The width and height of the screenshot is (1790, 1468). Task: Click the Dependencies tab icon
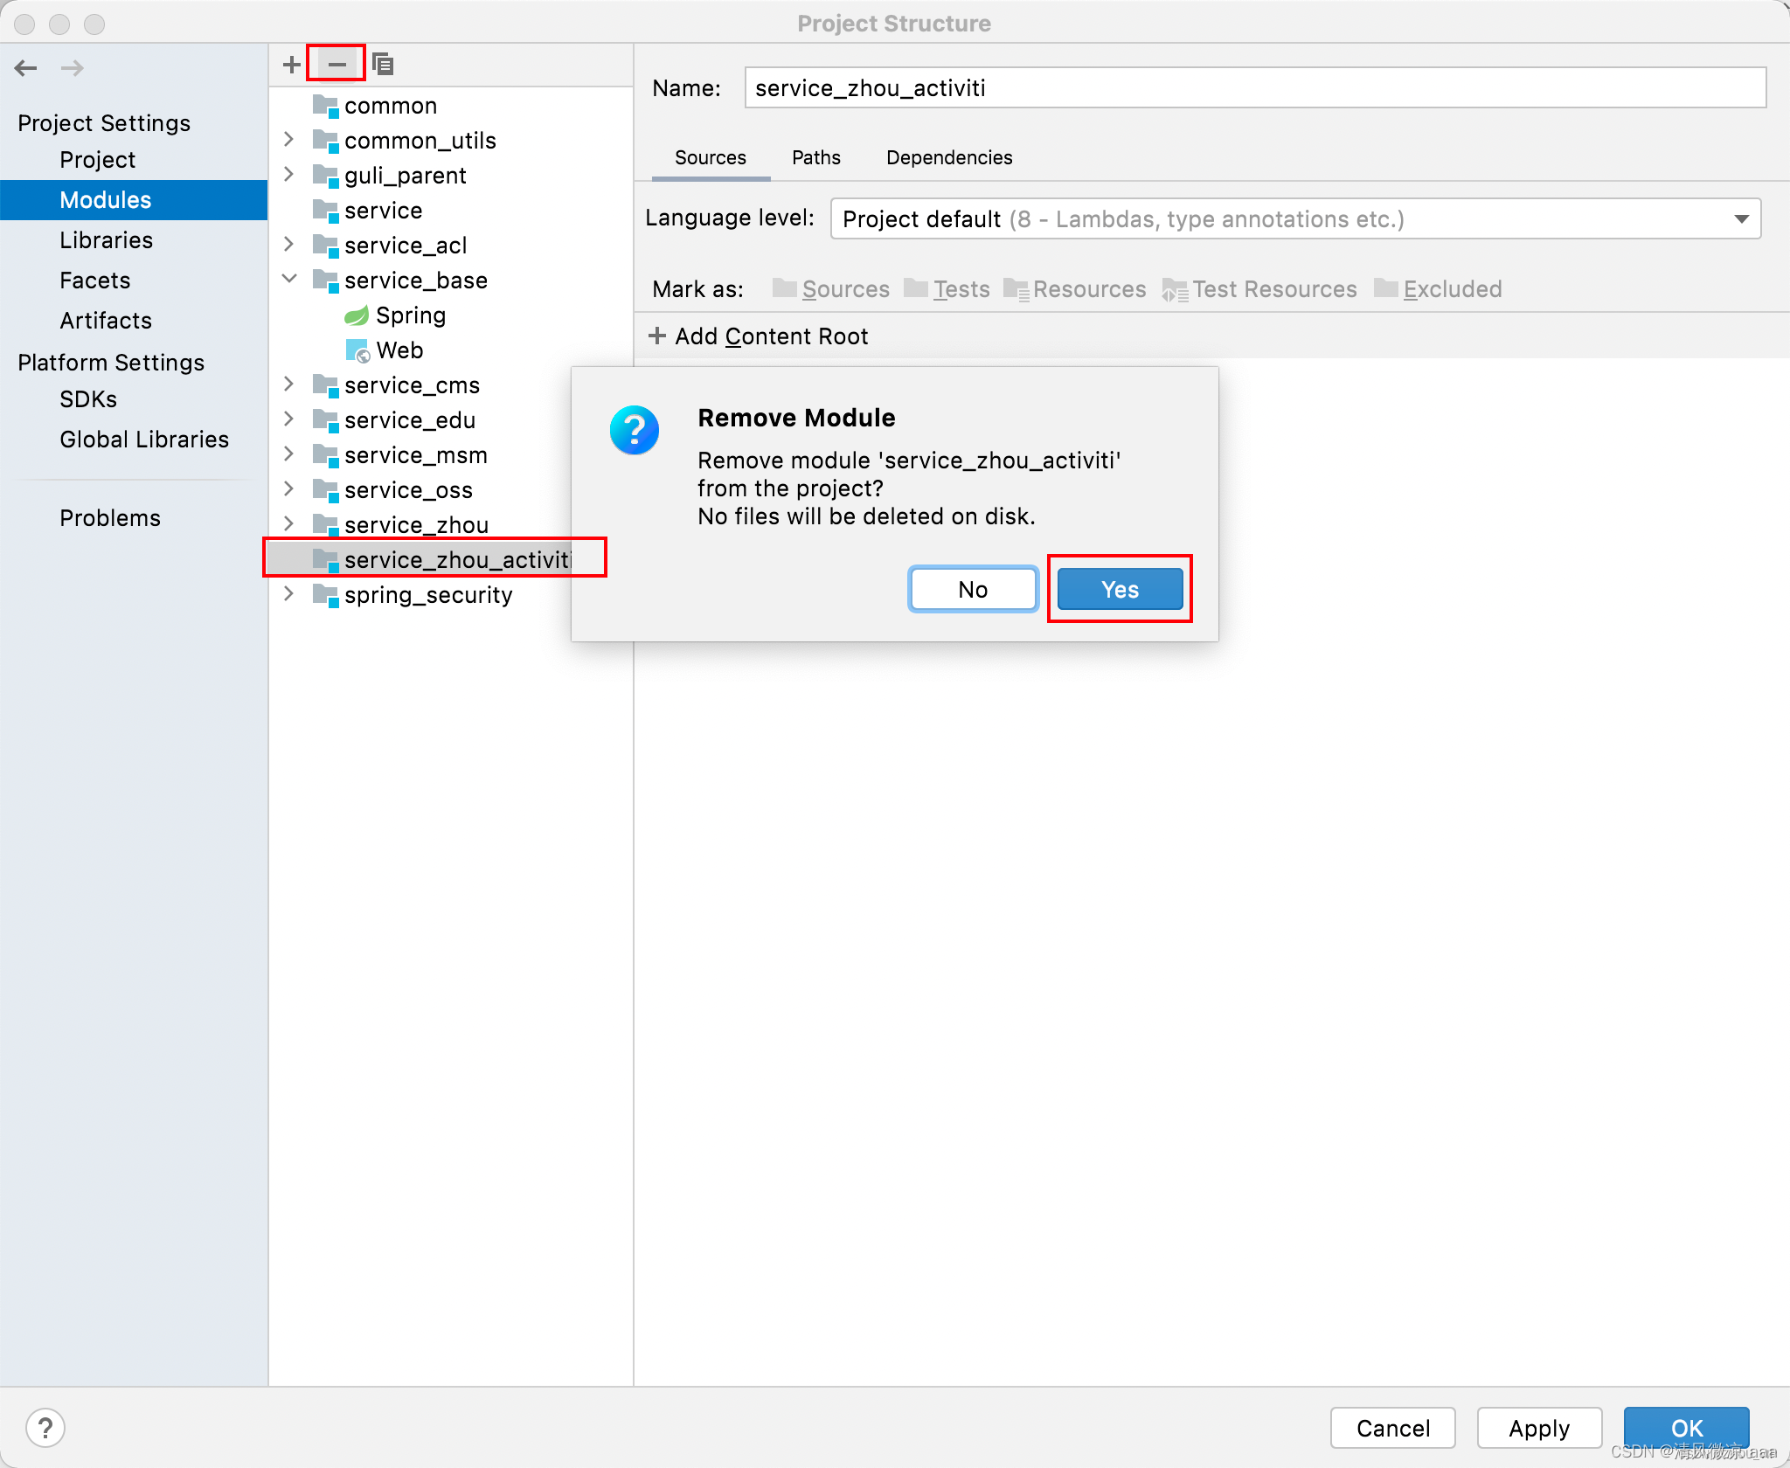pyautogui.click(x=947, y=156)
